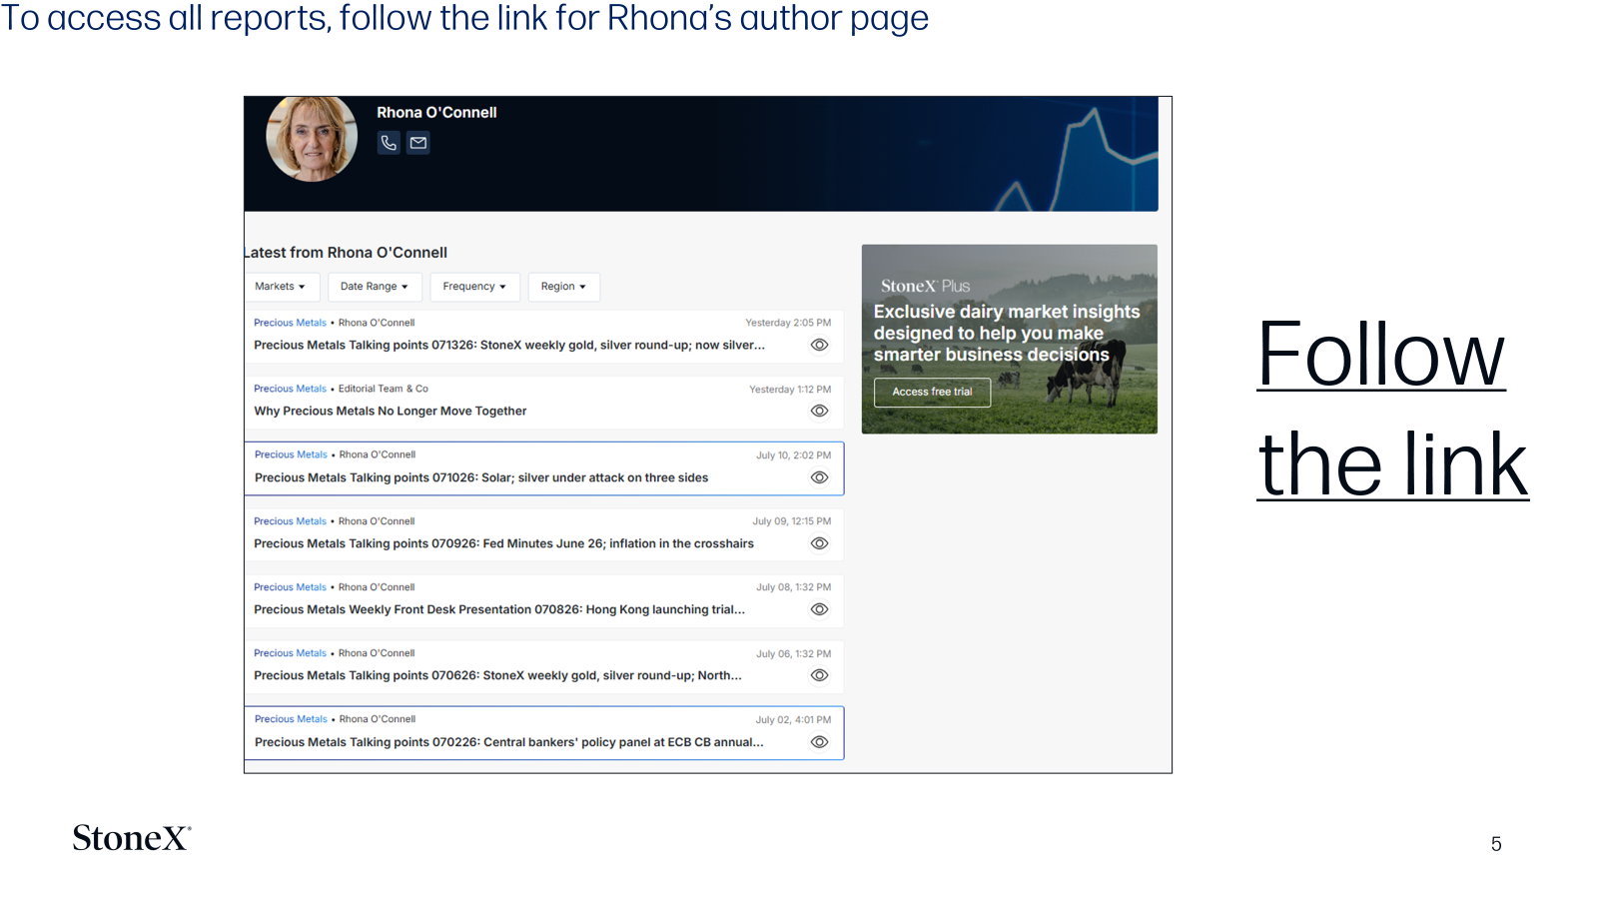Click Rhona O'Connell author on the July 10 row
This screenshot has height=899, width=1598.
(378, 454)
